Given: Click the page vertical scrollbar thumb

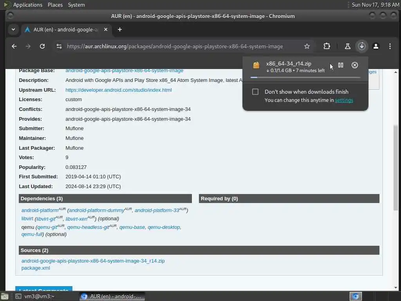Looking at the screenshot, I should pyautogui.click(x=396, y=168).
